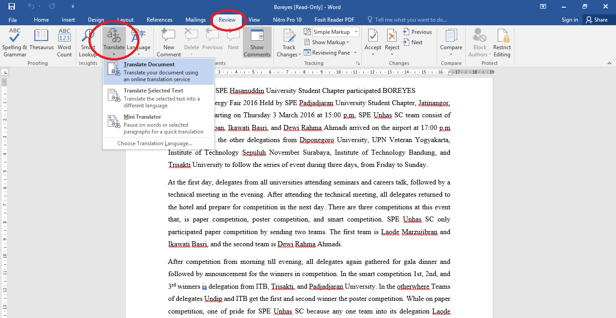616x318 pixels.
Task: Insert a New Comment
Action: click(x=169, y=43)
